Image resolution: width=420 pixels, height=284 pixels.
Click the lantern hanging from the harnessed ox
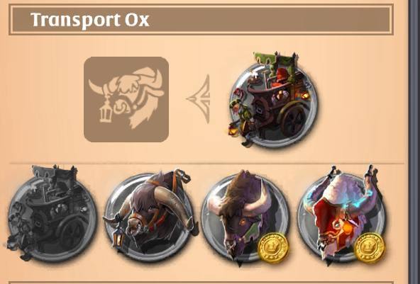[x=118, y=239]
